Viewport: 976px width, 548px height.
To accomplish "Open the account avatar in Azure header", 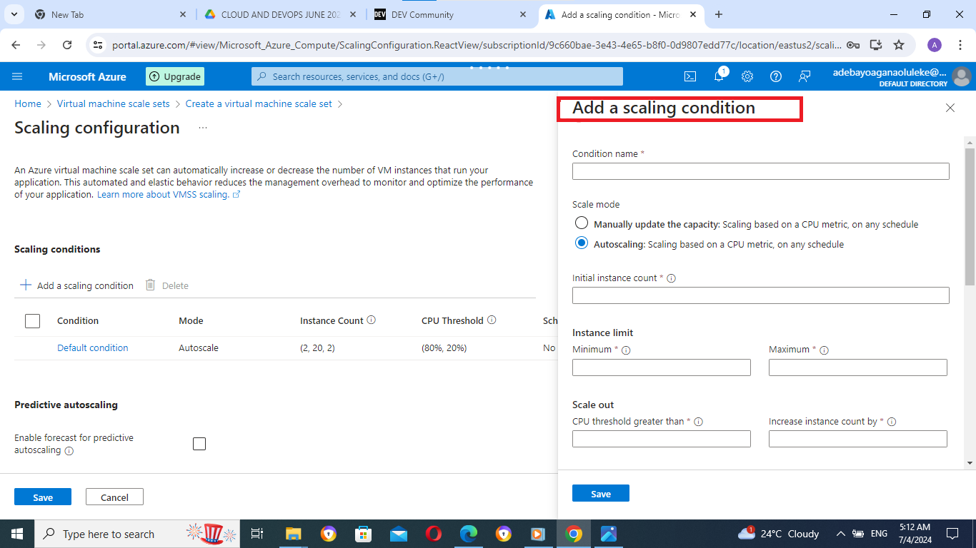I will (x=962, y=76).
